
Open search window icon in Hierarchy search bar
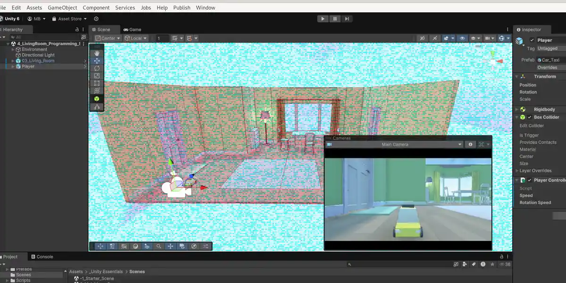84,37
